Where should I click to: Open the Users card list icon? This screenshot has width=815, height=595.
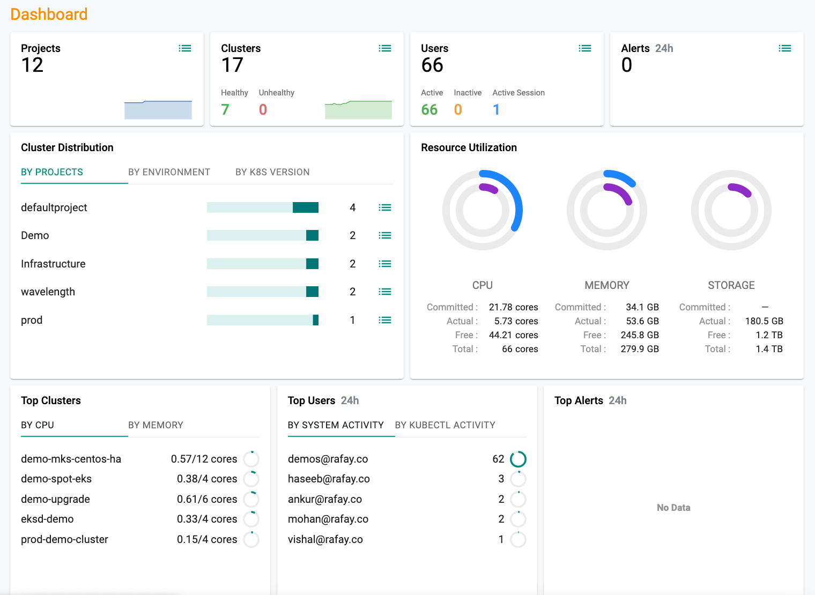coord(585,48)
